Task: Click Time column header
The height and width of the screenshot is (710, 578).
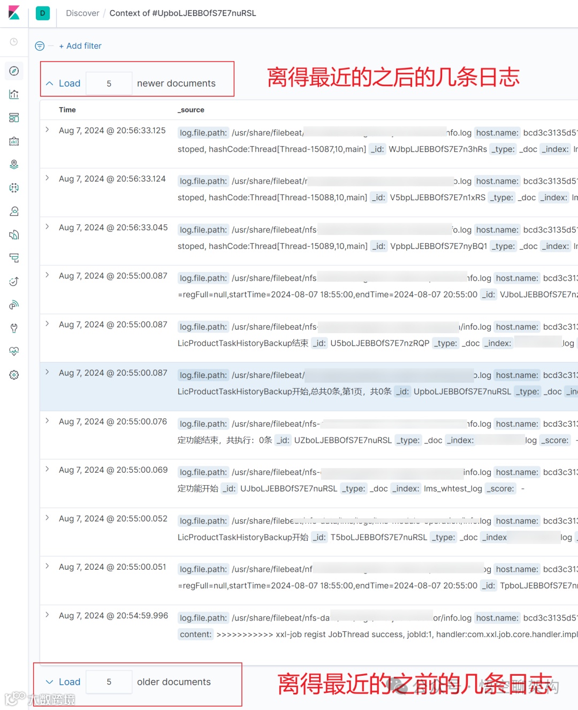Action: (x=67, y=110)
